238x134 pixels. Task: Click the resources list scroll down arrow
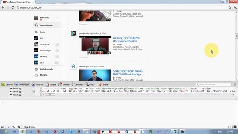(x=33, y=95)
